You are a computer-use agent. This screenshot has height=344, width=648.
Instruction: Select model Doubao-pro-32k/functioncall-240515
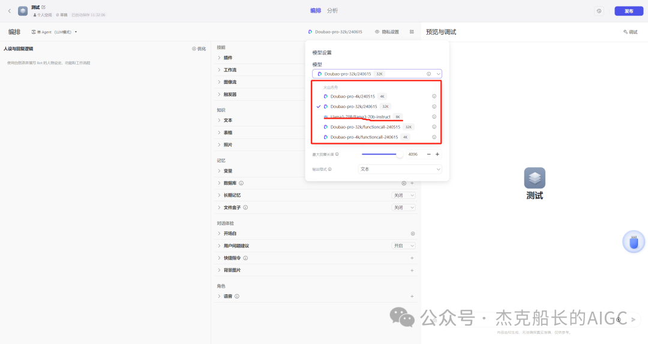[x=377, y=127]
